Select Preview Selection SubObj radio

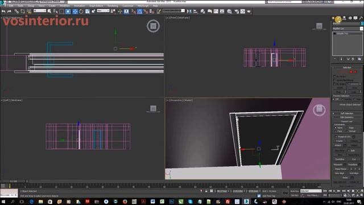pos(342,99)
